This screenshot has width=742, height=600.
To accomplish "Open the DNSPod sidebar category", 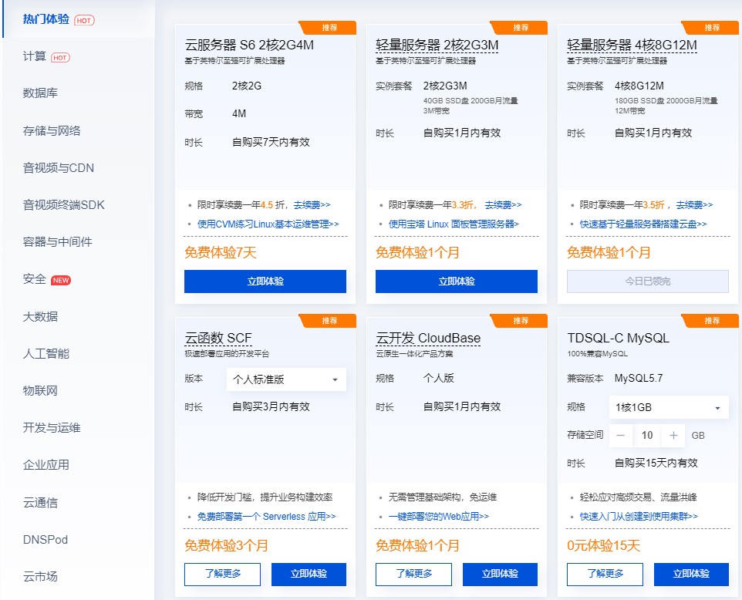I will pos(46,539).
